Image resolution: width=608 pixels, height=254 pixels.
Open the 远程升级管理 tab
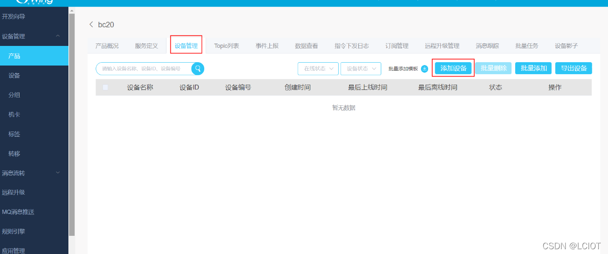click(442, 46)
